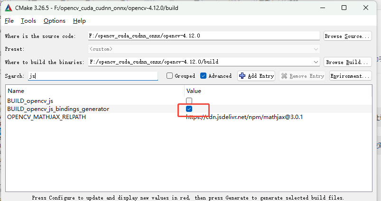The height and width of the screenshot is (201, 381).
Task: Disable the Advanced checkbox
Action: [x=204, y=76]
